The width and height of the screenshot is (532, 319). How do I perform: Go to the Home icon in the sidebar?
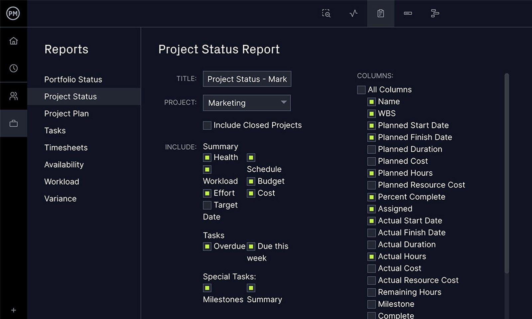pos(13,41)
